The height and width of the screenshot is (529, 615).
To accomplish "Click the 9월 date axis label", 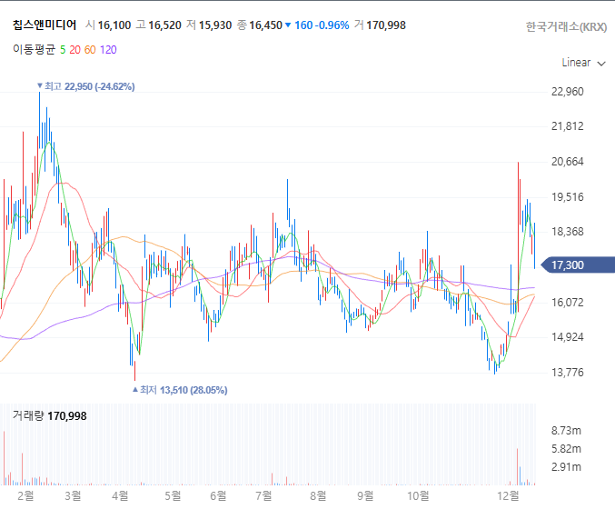I will (365, 495).
